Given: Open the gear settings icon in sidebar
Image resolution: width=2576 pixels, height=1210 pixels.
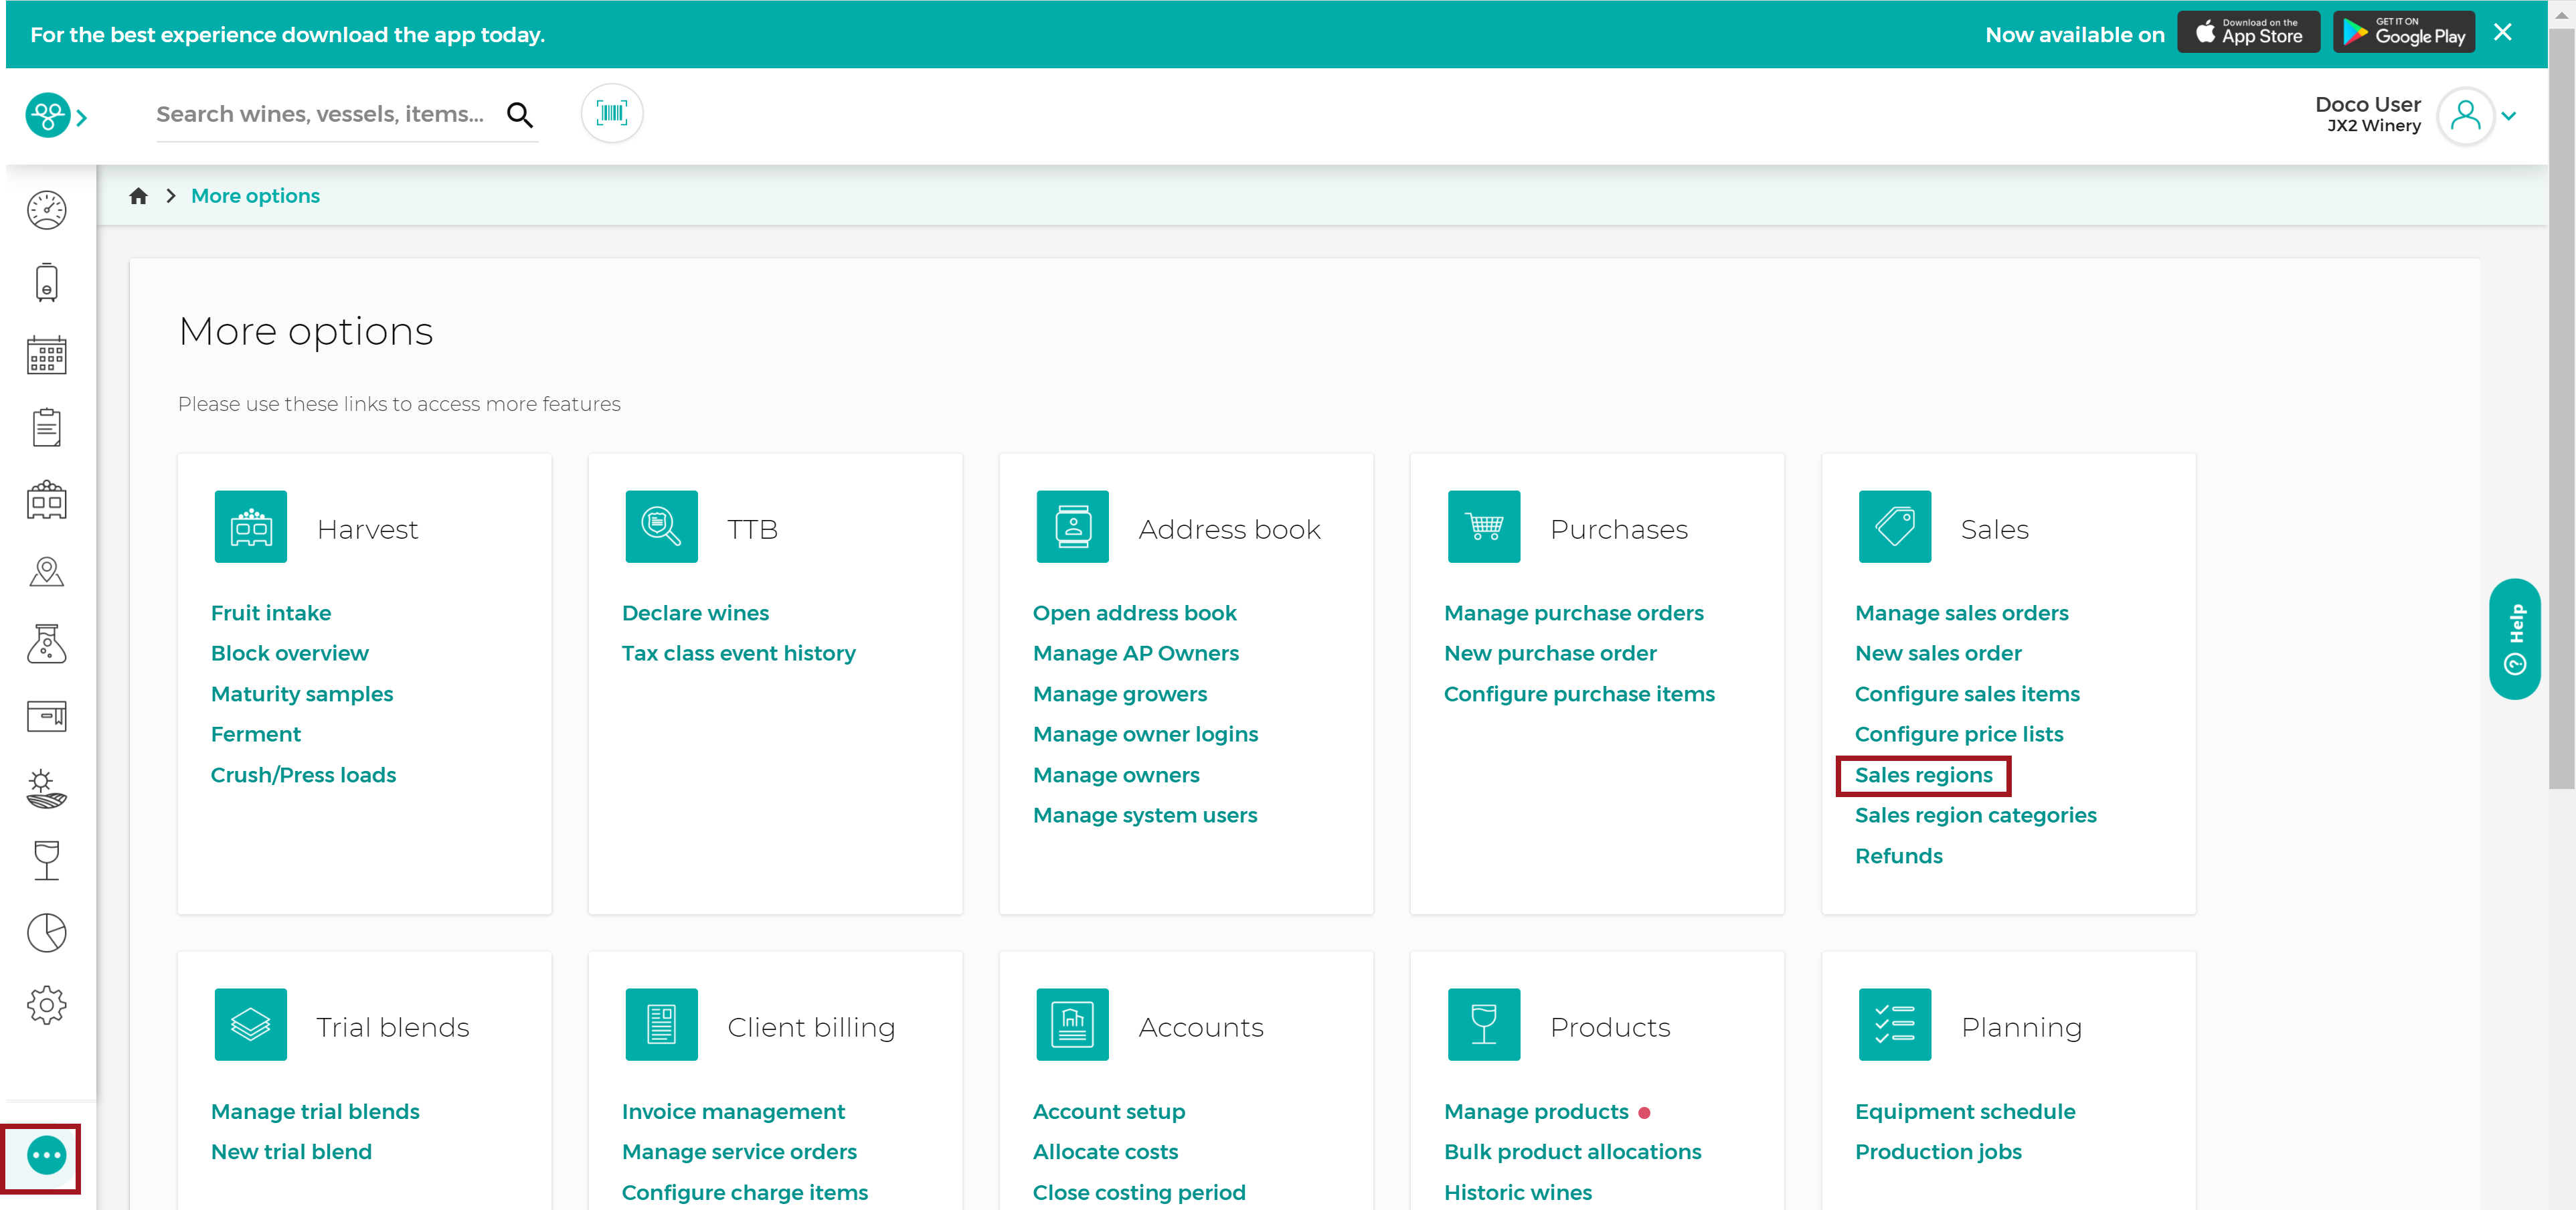Looking at the screenshot, I should point(46,1005).
